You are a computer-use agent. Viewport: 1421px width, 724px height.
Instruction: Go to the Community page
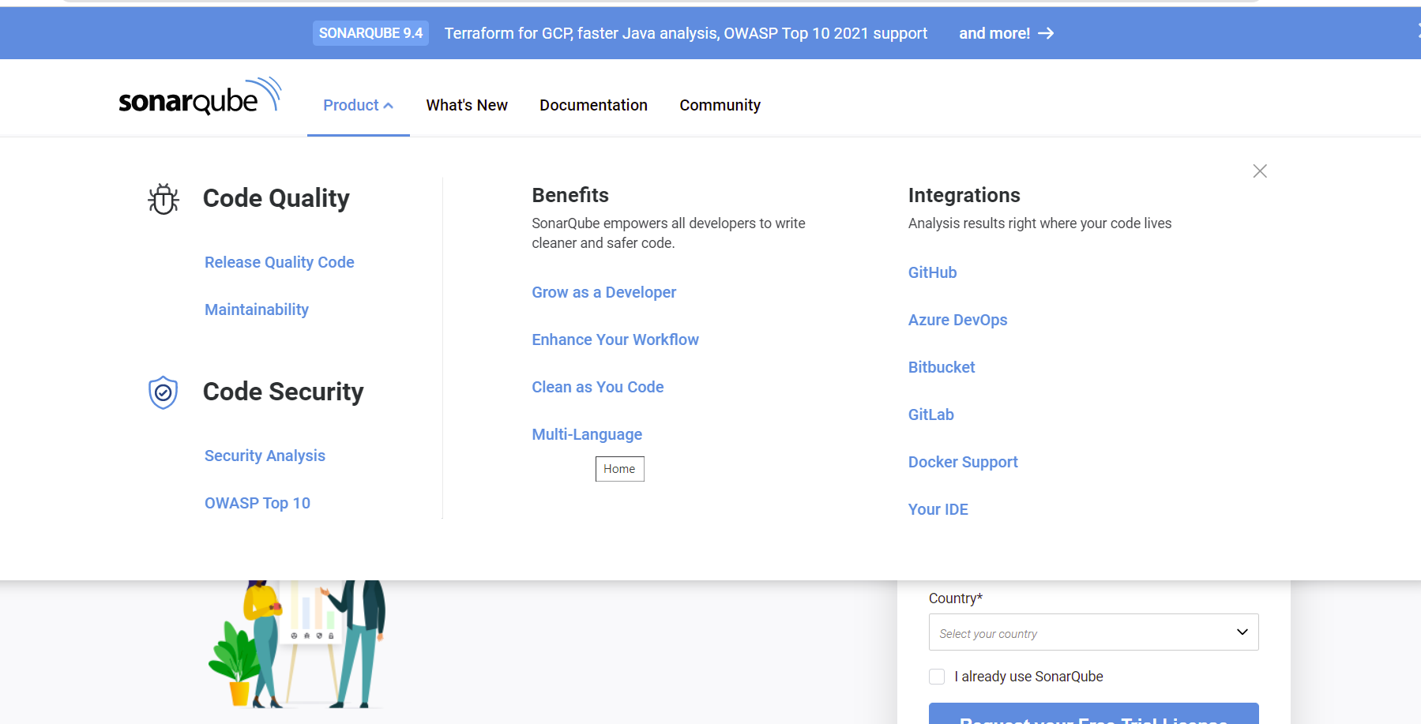tap(720, 105)
